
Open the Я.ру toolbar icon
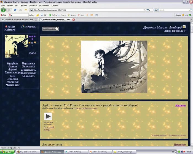[81, 15]
